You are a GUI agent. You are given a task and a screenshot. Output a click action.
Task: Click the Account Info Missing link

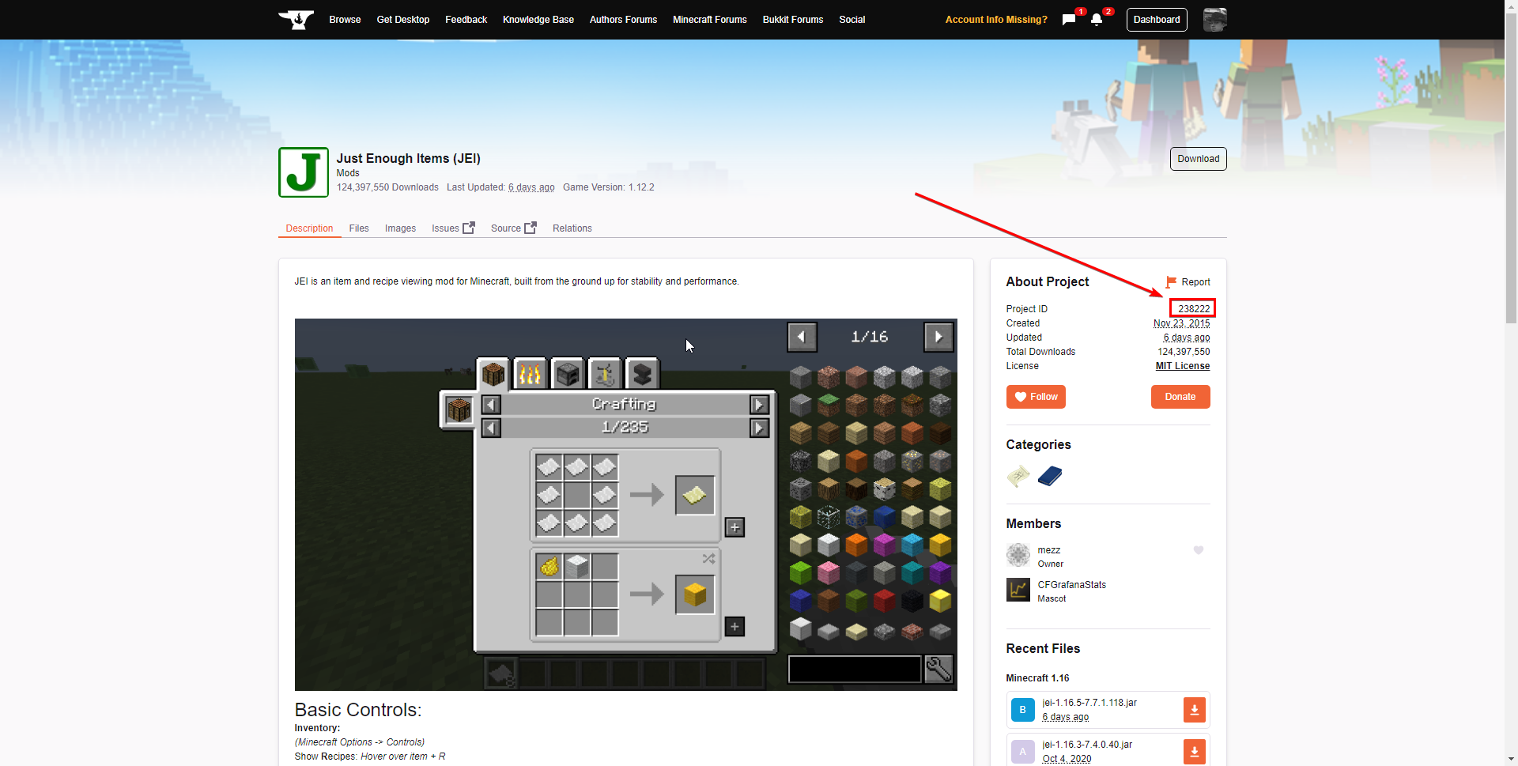click(996, 20)
